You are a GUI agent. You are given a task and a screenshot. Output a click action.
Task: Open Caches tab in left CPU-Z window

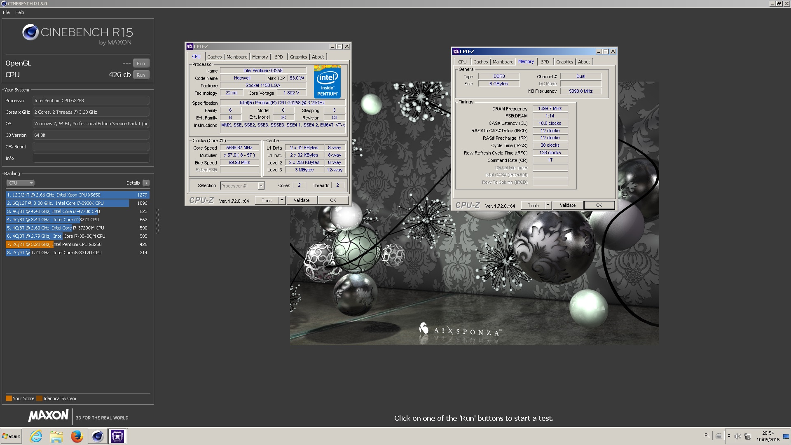pyautogui.click(x=214, y=57)
